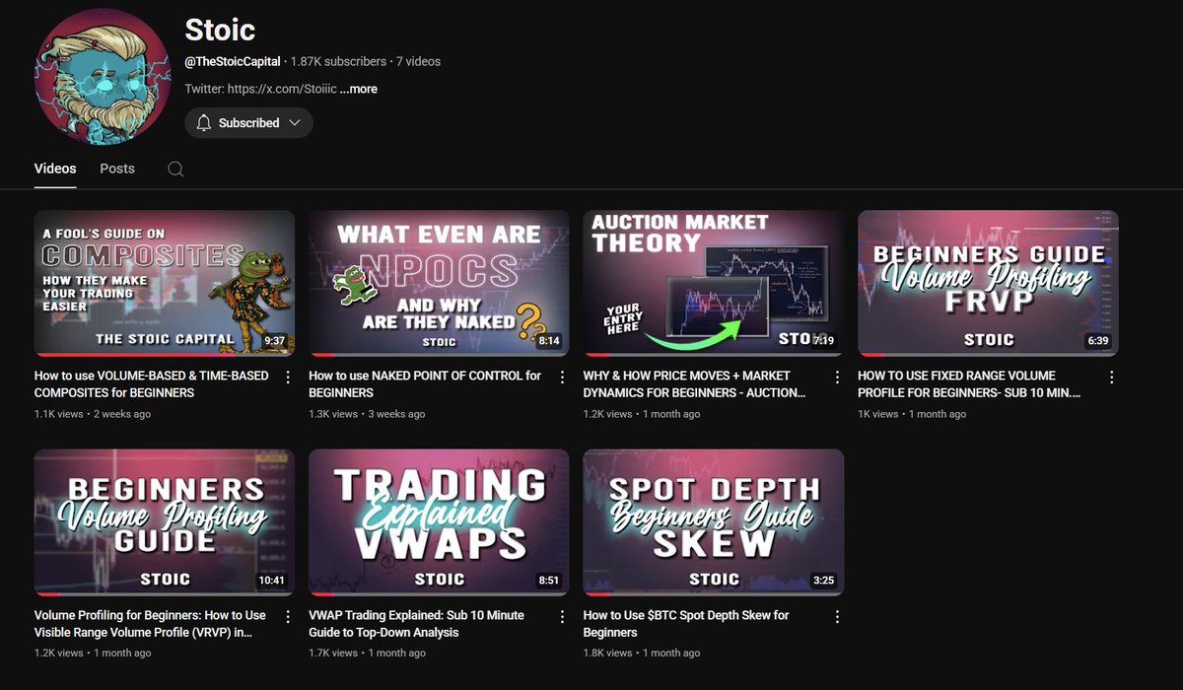Click the 8:51 duration badge

548,581
